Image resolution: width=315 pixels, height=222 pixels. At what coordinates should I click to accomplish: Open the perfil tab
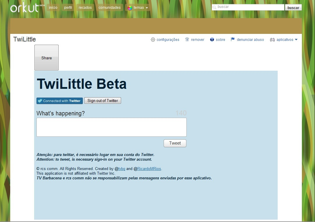coord(68,8)
